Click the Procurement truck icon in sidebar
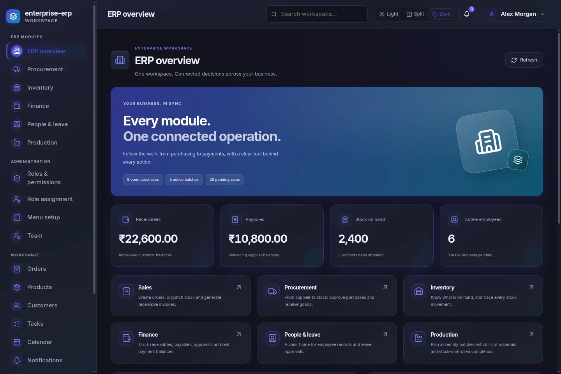The width and height of the screenshot is (561, 374). pyautogui.click(x=17, y=69)
